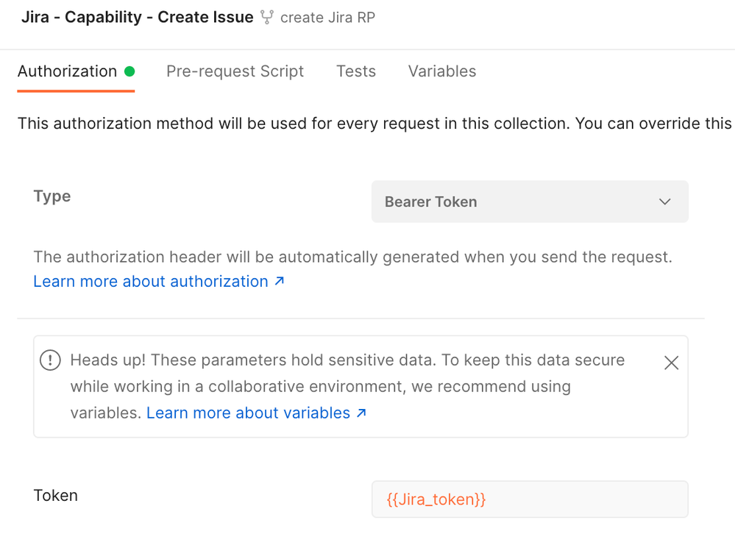The height and width of the screenshot is (559, 735).
Task: Open the Variables tab
Action: (442, 71)
